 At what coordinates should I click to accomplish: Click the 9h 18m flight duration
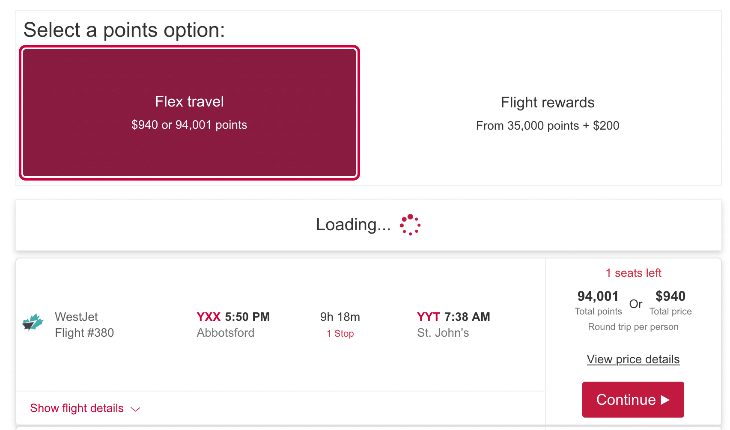340,317
